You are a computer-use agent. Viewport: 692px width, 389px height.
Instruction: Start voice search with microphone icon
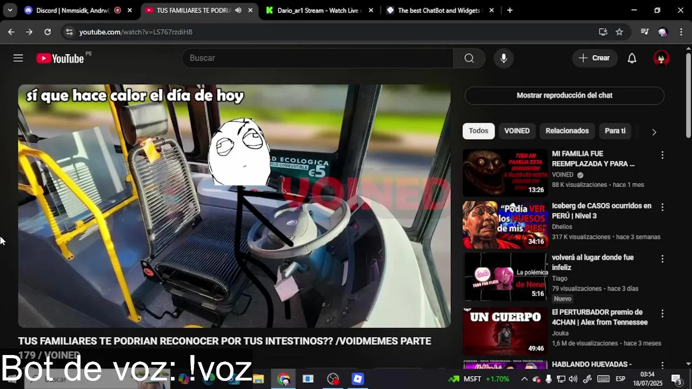[504, 58]
